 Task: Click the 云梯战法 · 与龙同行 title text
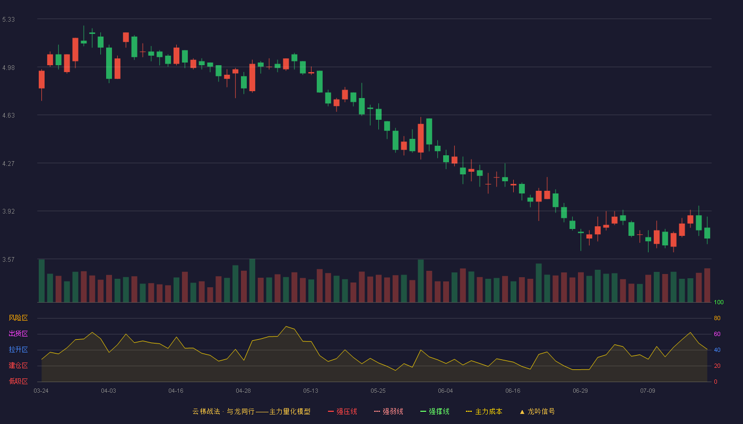(x=223, y=411)
